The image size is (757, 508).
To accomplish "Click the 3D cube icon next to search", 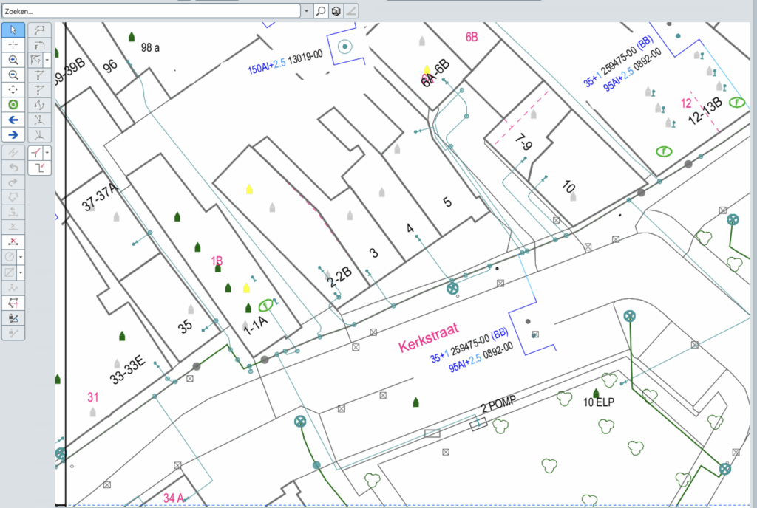I will pos(336,10).
